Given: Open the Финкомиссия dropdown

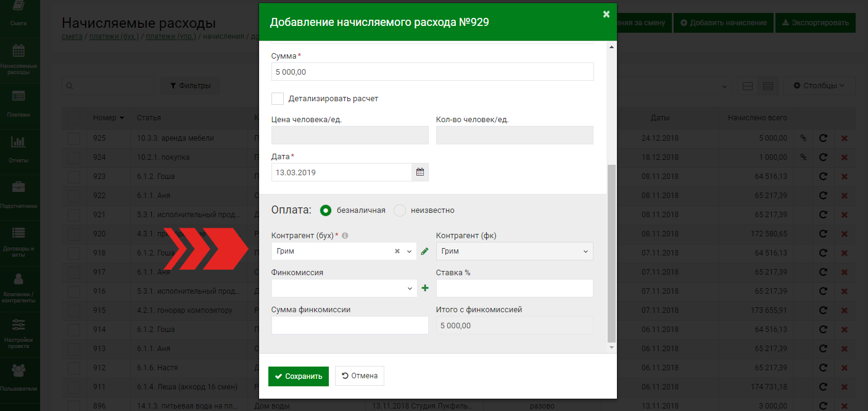Looking at the screenshot, I should click(344, 288).
